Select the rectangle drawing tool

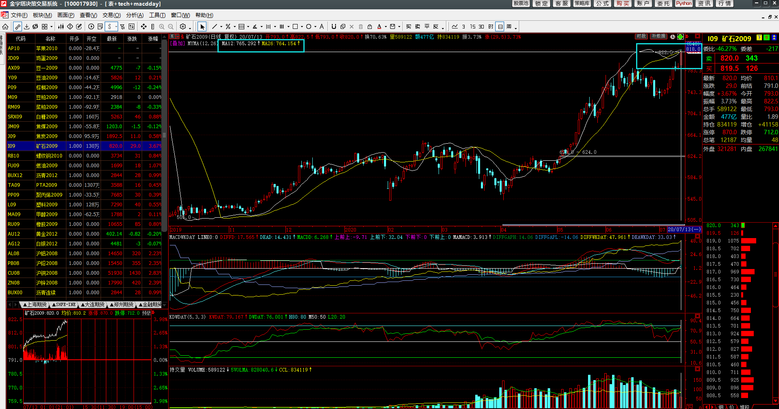tap(295, 26)
